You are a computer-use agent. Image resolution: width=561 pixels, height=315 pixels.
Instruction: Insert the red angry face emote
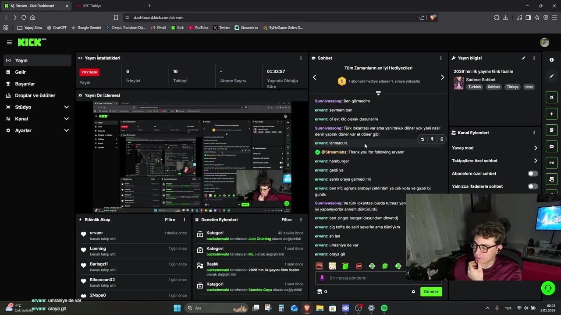tap(359, 266)
